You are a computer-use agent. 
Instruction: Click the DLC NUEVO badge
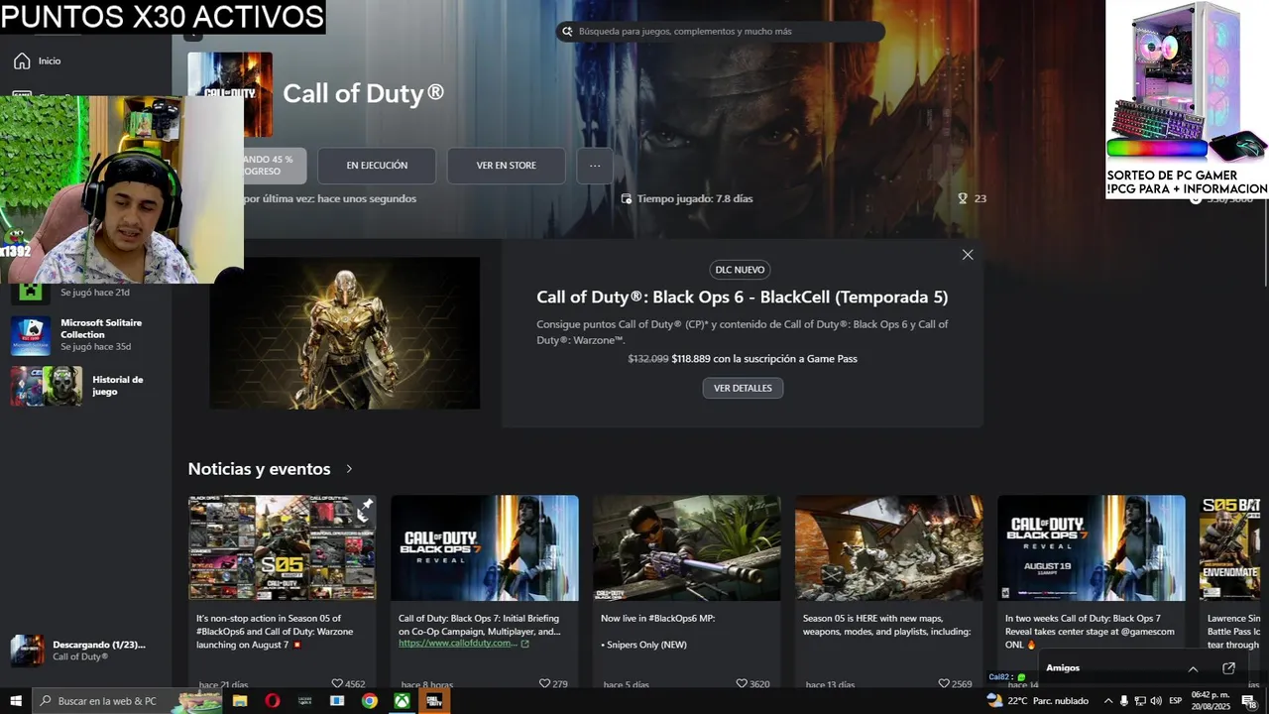pyautogui.click(x=742, y=270)
